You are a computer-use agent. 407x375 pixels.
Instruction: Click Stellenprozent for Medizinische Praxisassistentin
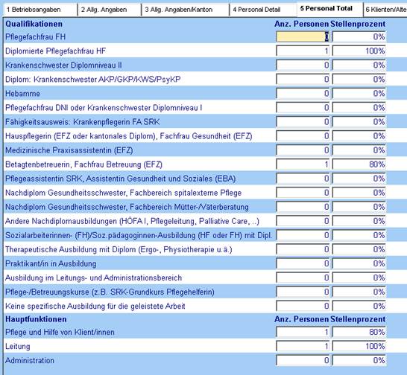click(x=359, y=150)
